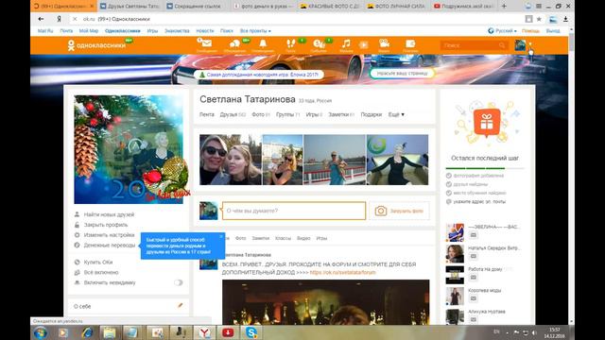Click the browser back arrow
Viewport: 605px width, 340px height.
point(41,19)
